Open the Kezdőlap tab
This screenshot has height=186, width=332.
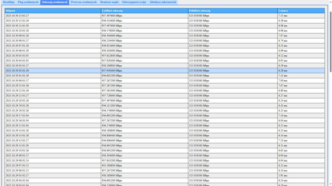[9, 2]
